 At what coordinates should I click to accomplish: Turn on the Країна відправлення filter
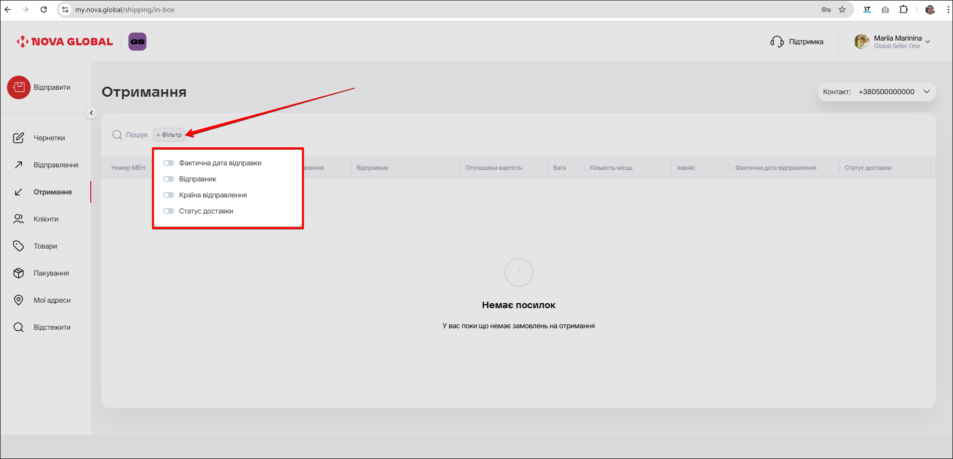pos(169,195)
